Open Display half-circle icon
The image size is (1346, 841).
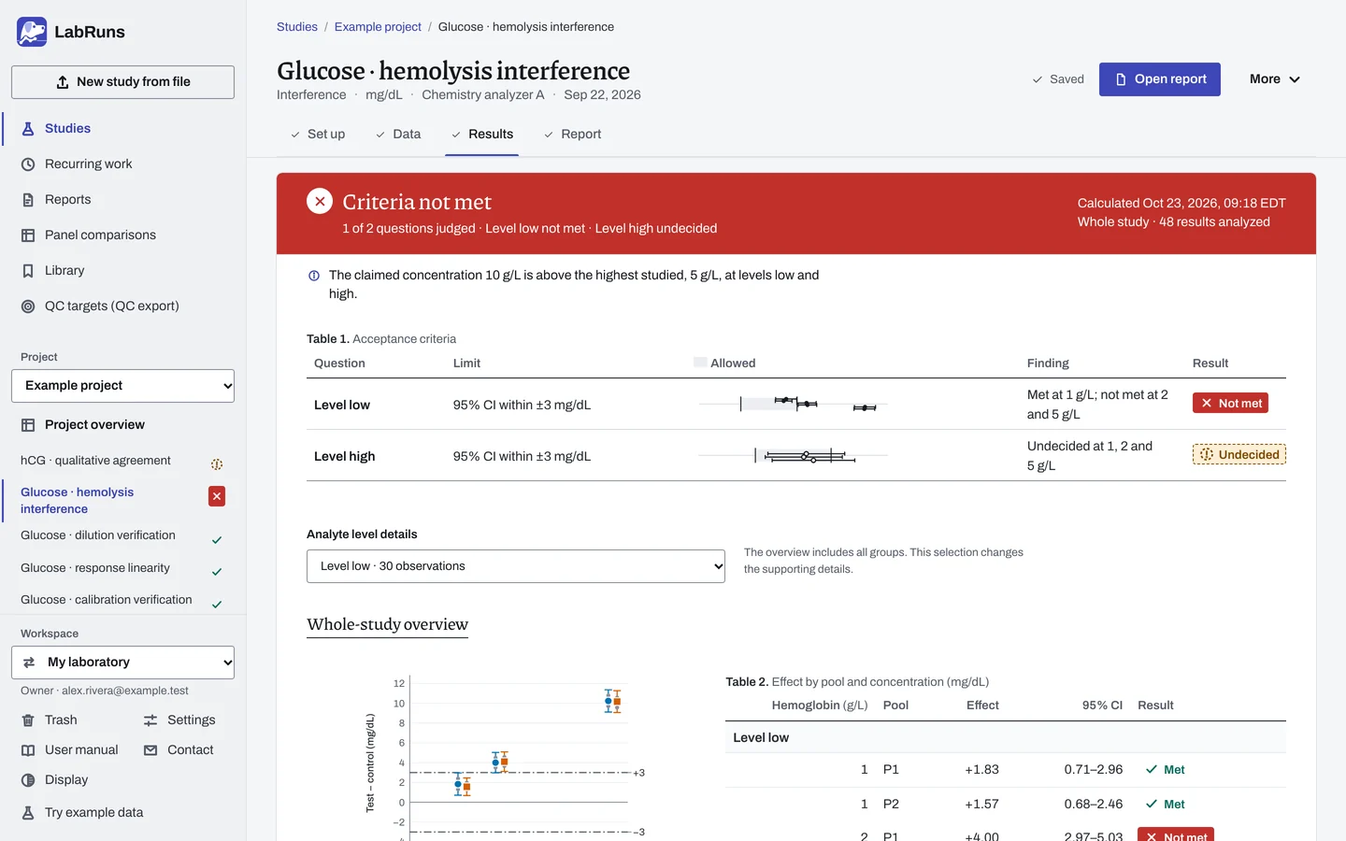tap(28, 780)
